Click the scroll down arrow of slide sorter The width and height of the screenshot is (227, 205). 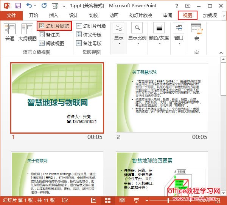223,193
